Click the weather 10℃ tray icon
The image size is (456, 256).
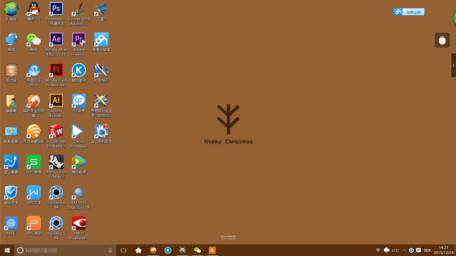point(391,250)
